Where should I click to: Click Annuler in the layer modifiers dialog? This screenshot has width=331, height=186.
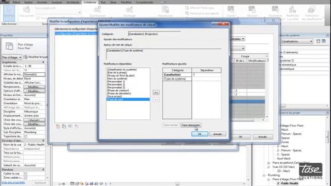[217, 134]
